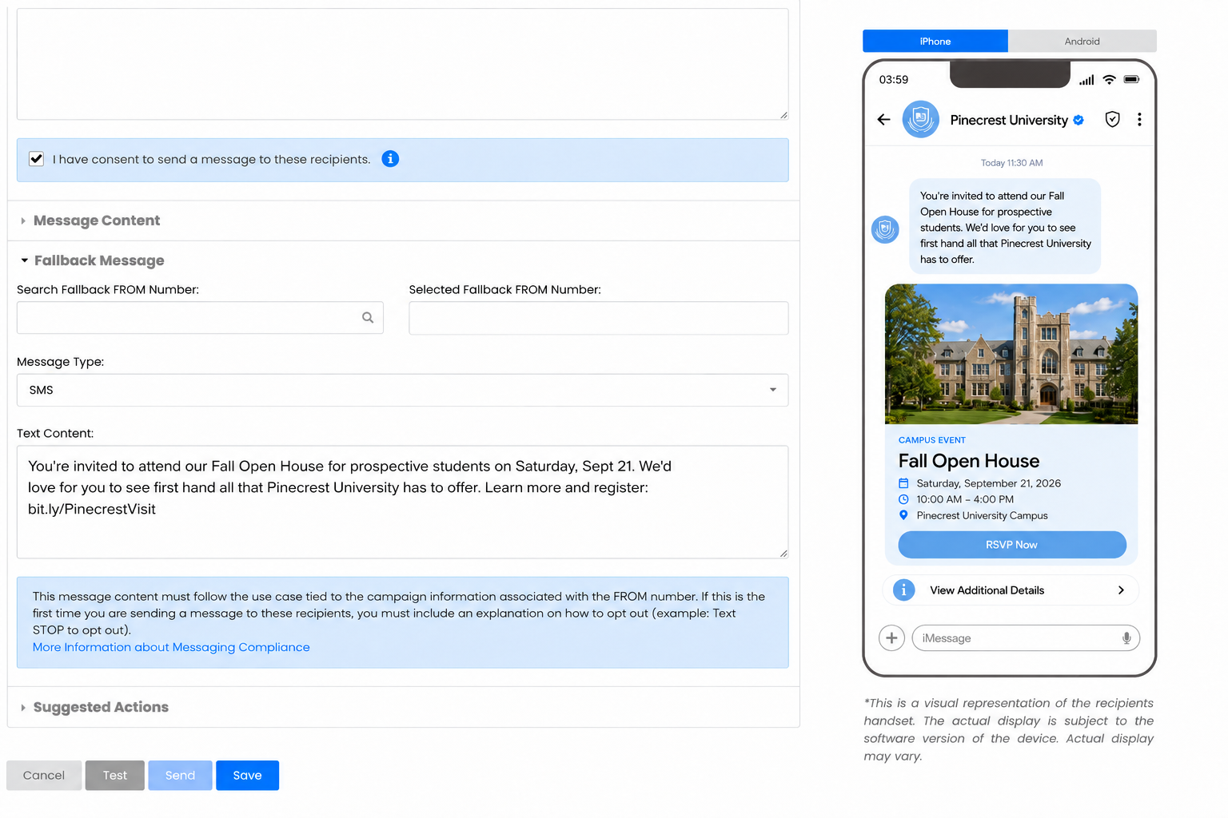Tap the campus building image in preview
This screenshot has height=818, width=1228.
pyautogui.click(x=1011, y=354)
